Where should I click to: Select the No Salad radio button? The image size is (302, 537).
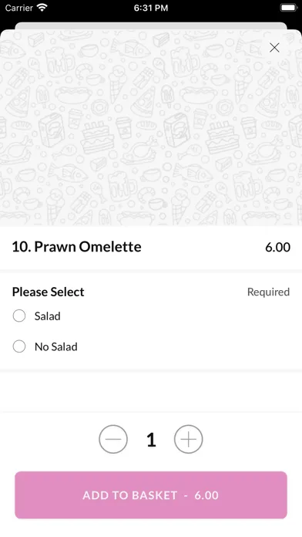[19, 346]
